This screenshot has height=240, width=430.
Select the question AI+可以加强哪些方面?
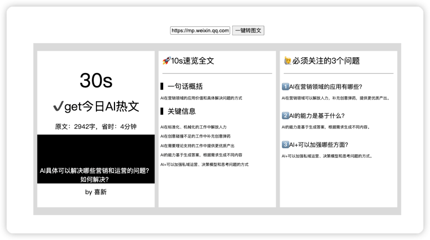tap(317, 145)
